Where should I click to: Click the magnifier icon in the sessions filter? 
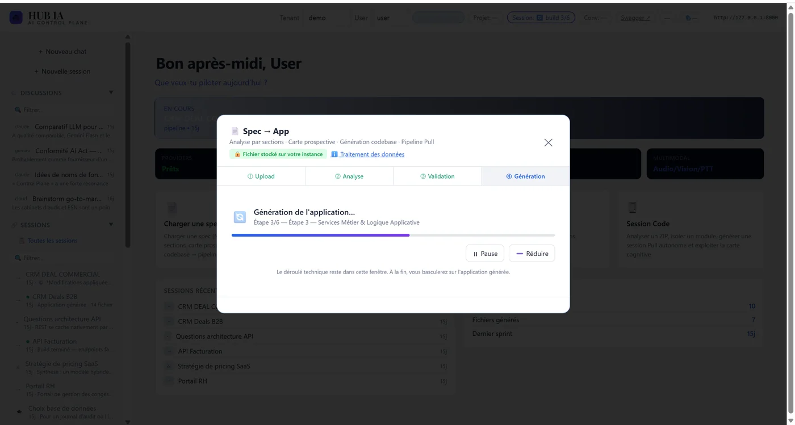tap(18, 258)
